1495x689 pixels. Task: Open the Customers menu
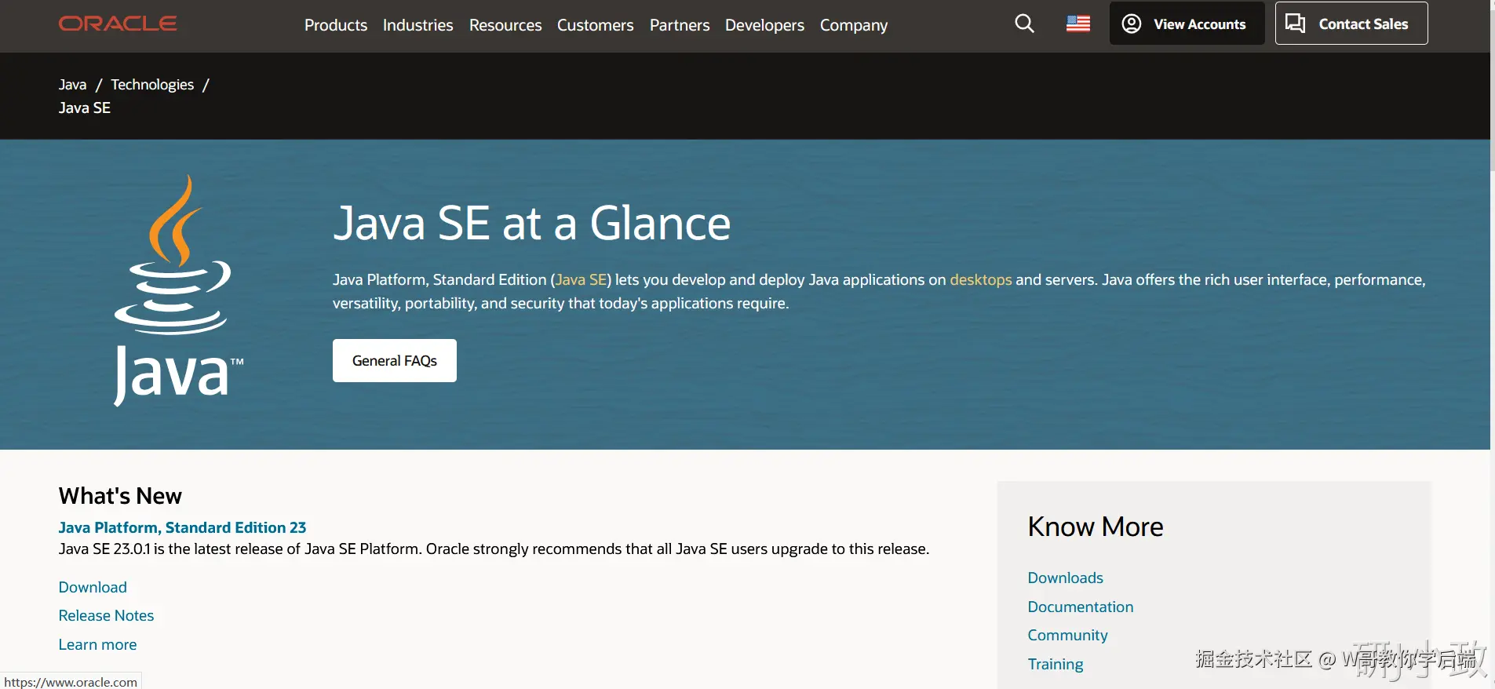point(595,25)
